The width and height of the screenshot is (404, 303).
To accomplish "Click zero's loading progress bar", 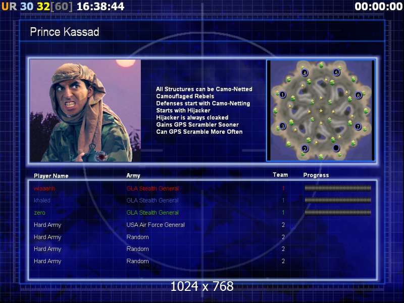I will point(338,212).
